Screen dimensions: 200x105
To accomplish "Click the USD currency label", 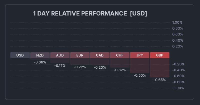I will (x=20, y=55).
